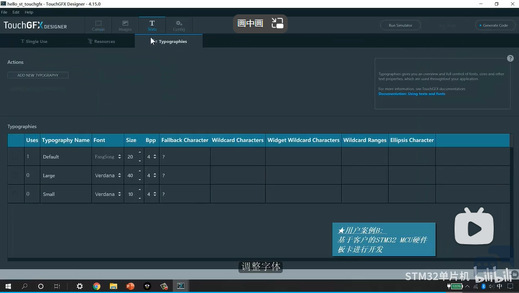
Task: Click the Wildcard Ranges column header
Action: 365,140
